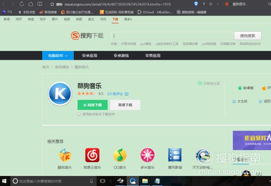
Task: Go to 英文 in the Sogou navigation
Action: [x=91, y=19]
